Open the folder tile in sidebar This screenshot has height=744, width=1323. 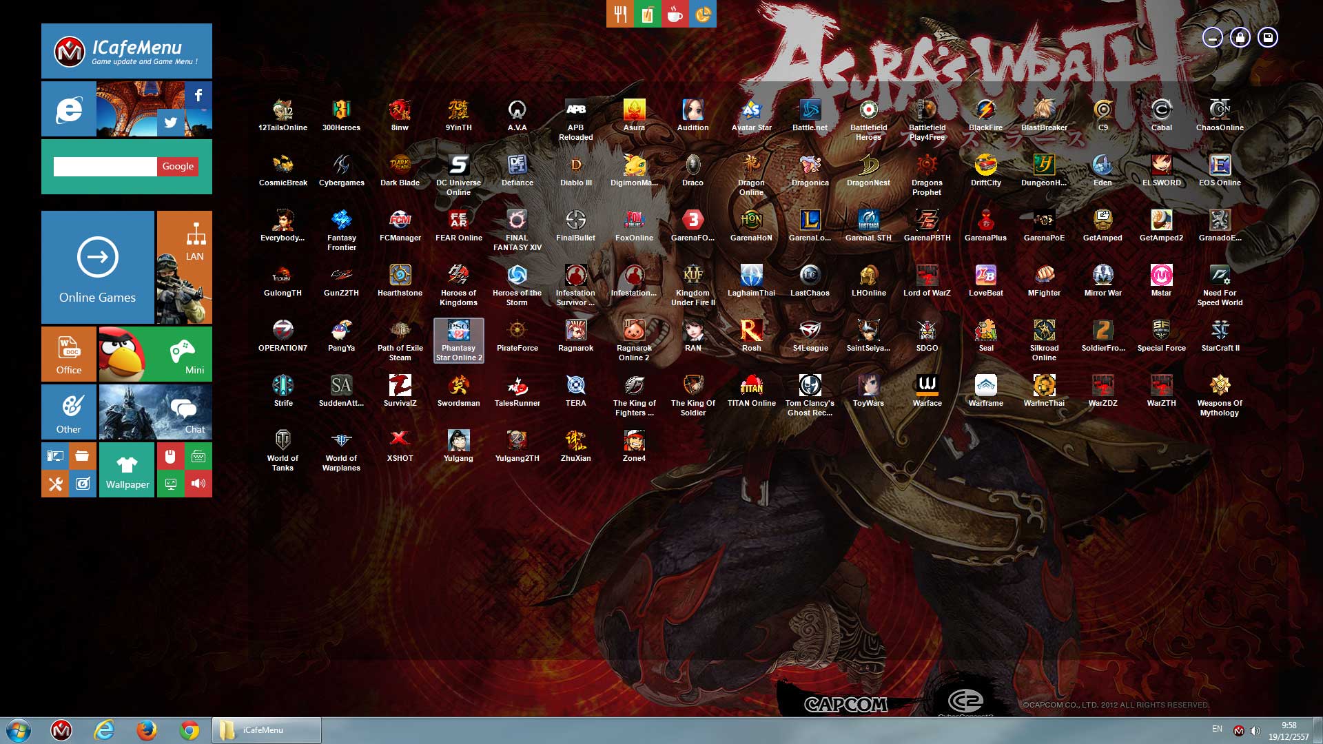[x=83, y=456]
